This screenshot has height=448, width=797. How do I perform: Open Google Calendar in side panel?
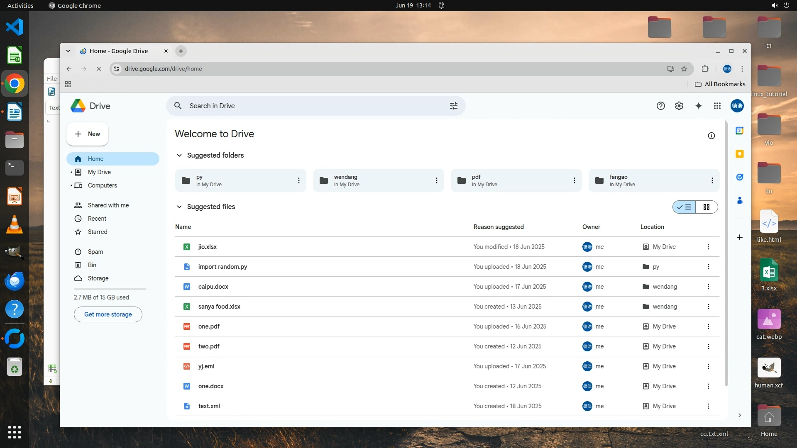tap(739, 131)
